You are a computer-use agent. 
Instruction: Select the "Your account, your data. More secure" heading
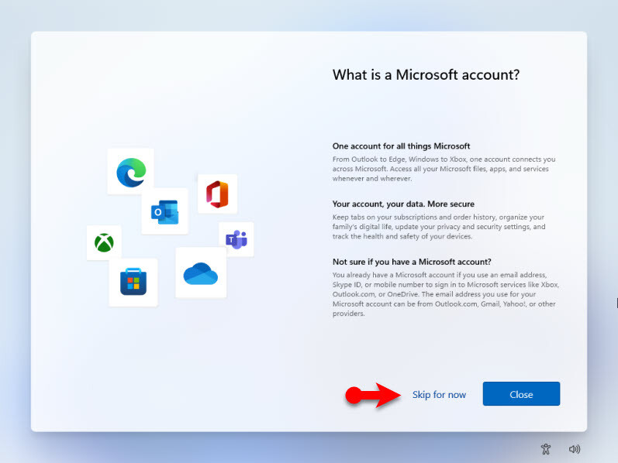coord(402,204)
